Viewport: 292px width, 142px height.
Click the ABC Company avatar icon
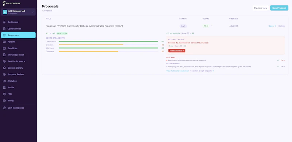tap(5, 12)
